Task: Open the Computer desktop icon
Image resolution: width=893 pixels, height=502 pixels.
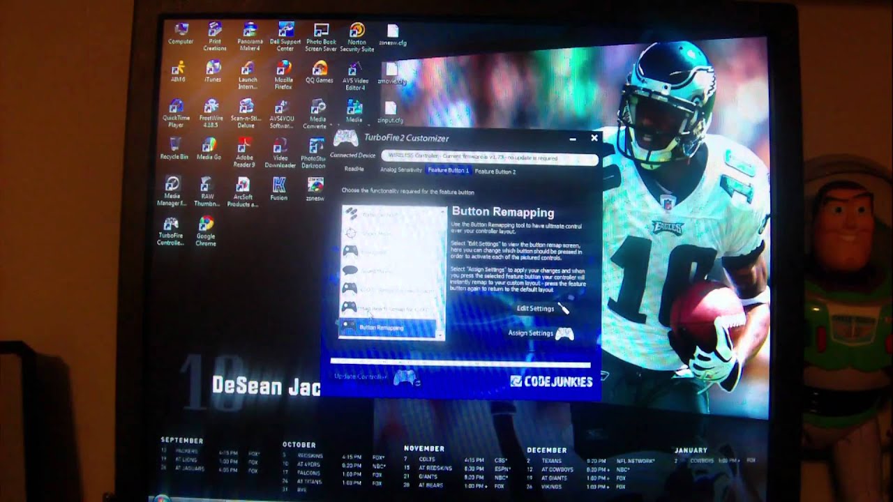Action: click(181, 33)
